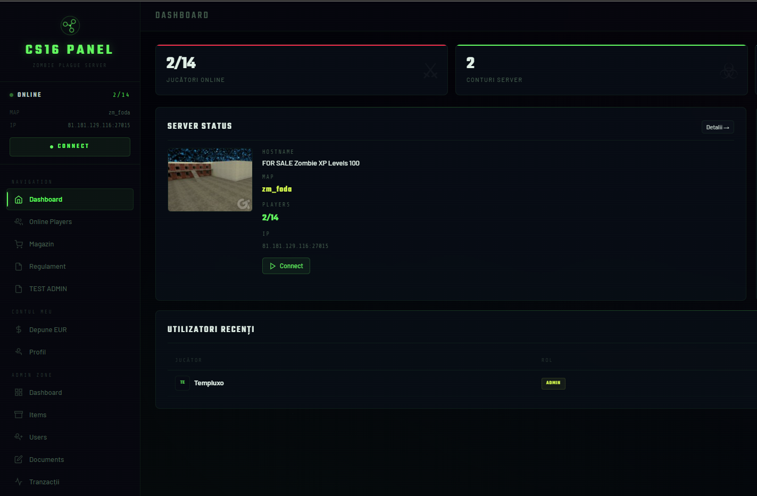Click the Conturi Server stat card
The image size is (757, 496).
(601, 70)
